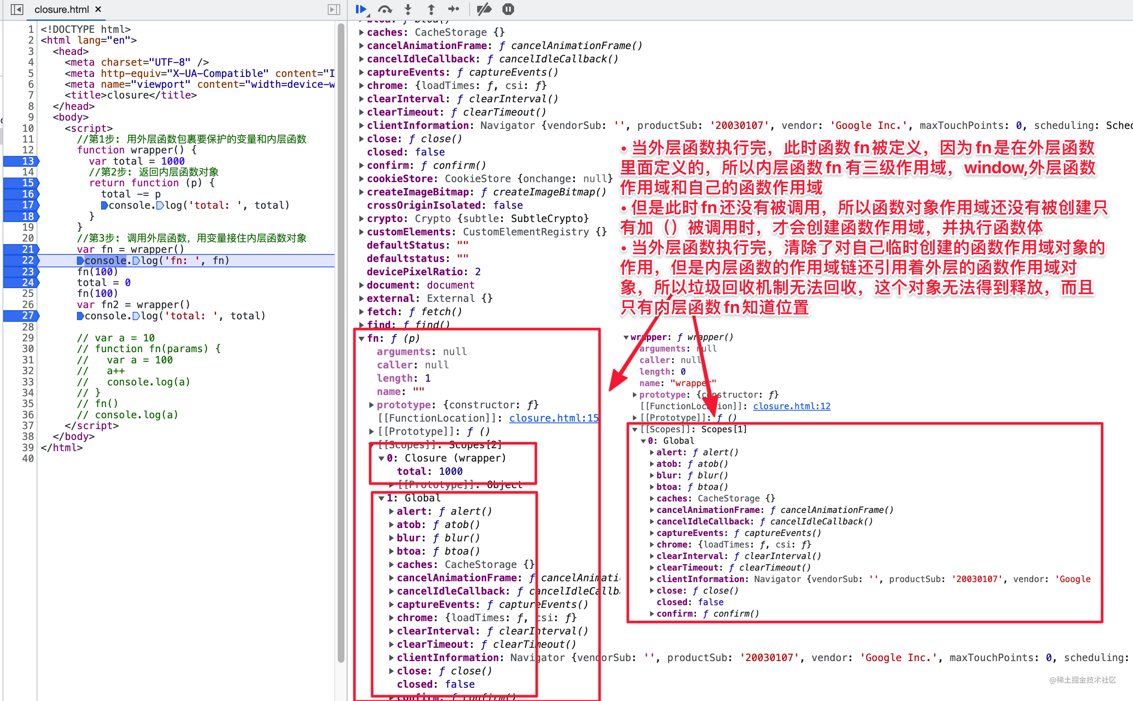Open closure.html:15 function location link
The width and height of the screenshot is (1133, 701).
pyautogui.click(x=553, y=418)
